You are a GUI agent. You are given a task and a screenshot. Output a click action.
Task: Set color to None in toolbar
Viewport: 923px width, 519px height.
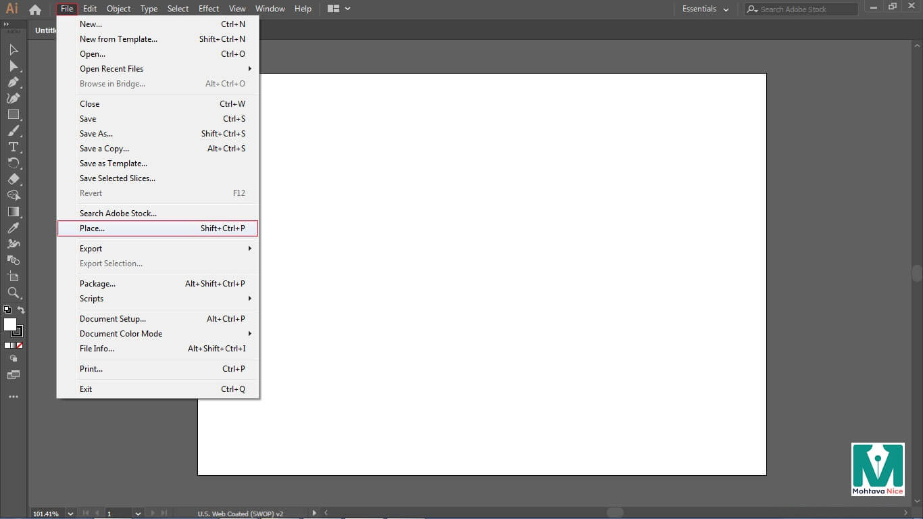point(20,345)
